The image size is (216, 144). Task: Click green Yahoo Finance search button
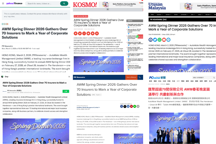pos(64,4)
